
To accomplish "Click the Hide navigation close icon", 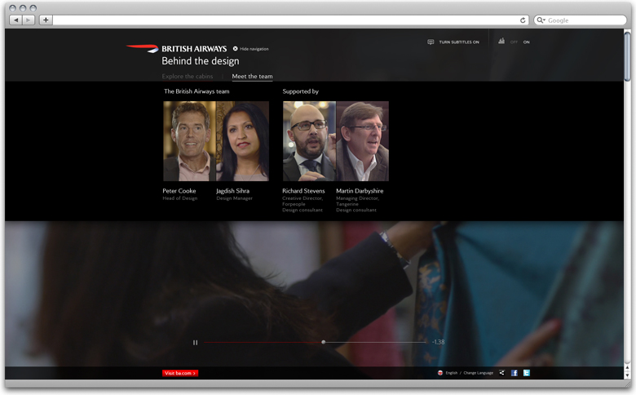I will (236, 49).
